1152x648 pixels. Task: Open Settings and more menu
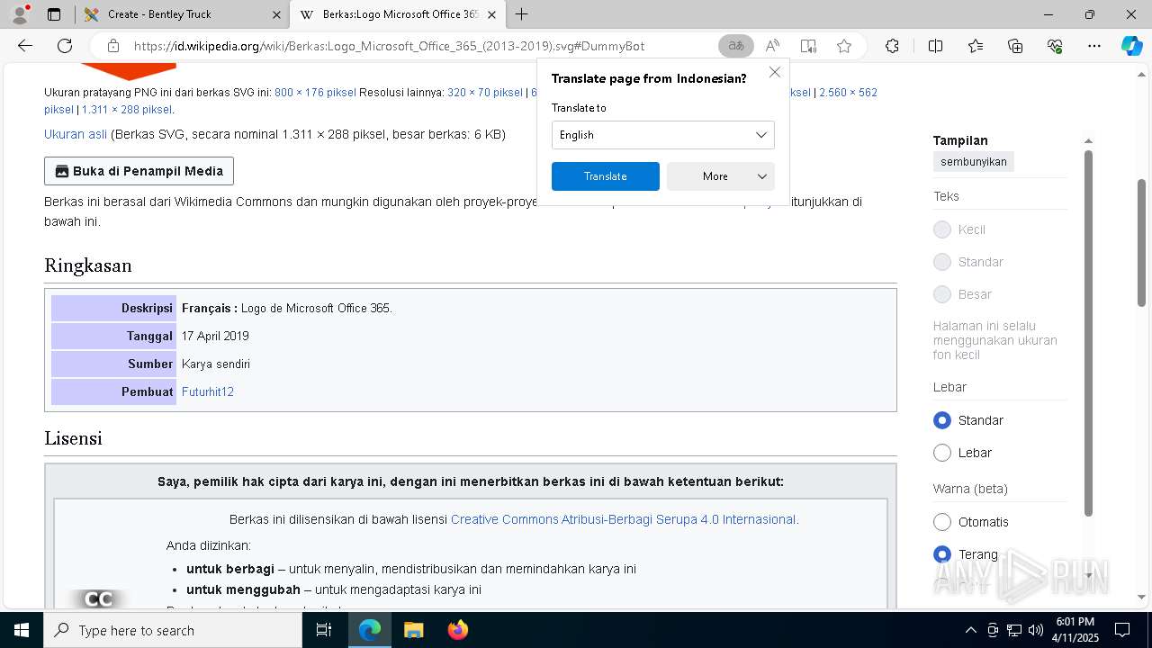pos(1094,46)
